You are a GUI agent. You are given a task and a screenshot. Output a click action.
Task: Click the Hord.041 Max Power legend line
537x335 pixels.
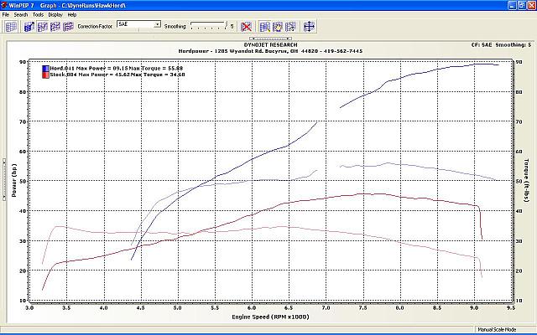pyautogui.click(x=117, y=69)
